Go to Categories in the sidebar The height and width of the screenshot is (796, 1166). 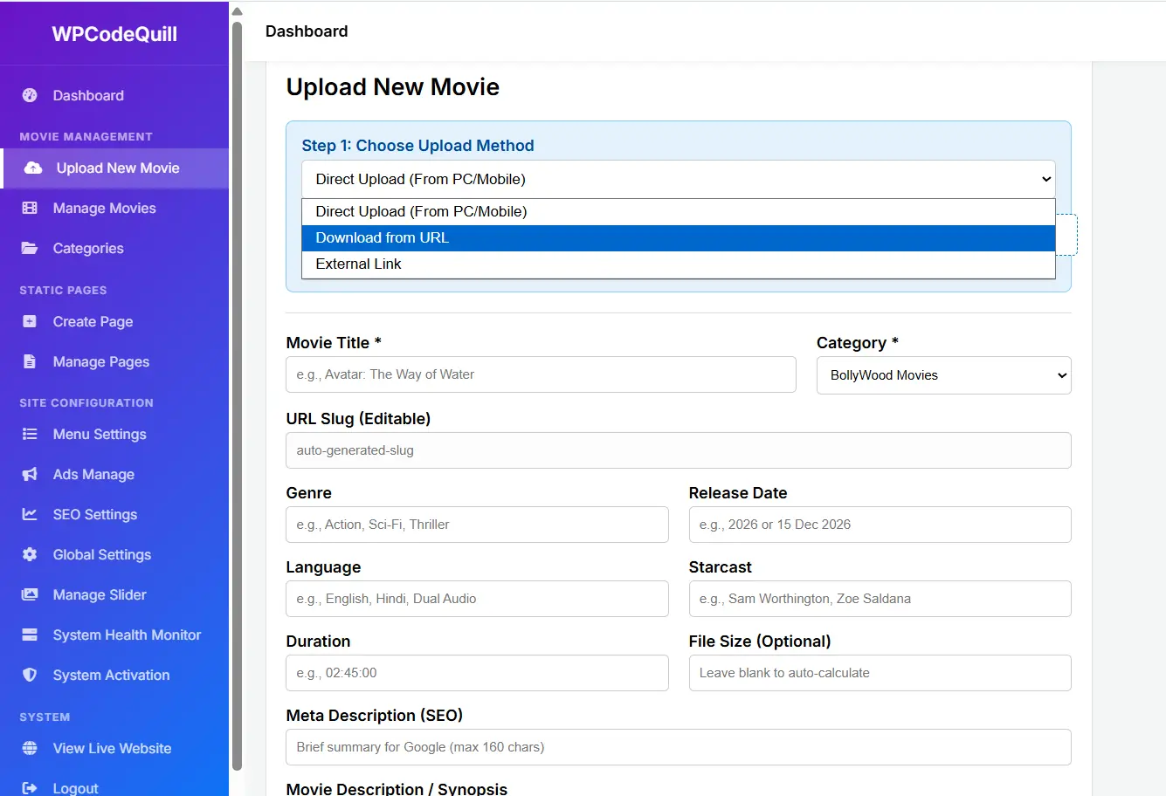(x=88, y=248)
